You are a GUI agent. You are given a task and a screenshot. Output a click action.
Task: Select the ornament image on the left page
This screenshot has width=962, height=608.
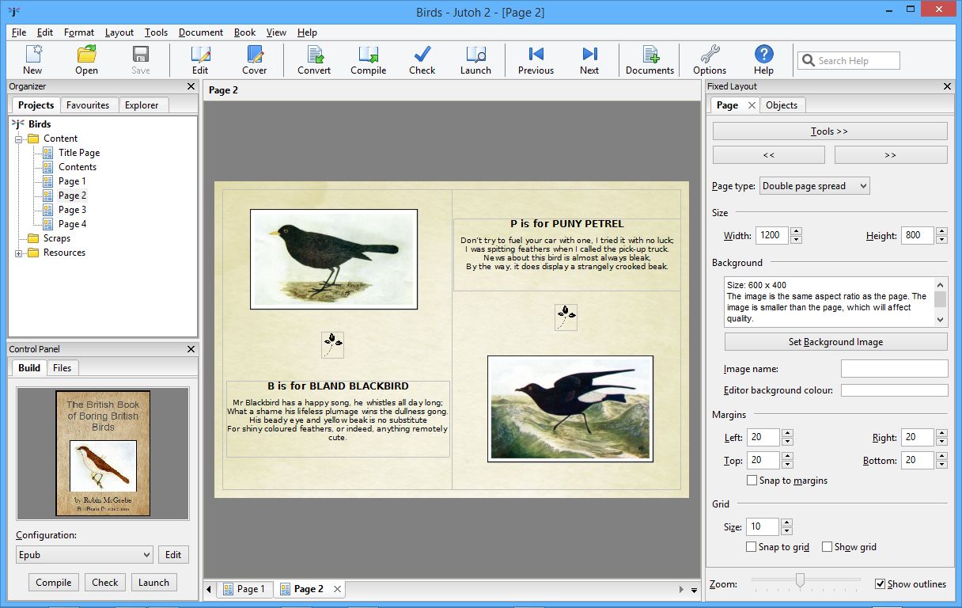tap(333, 344)
